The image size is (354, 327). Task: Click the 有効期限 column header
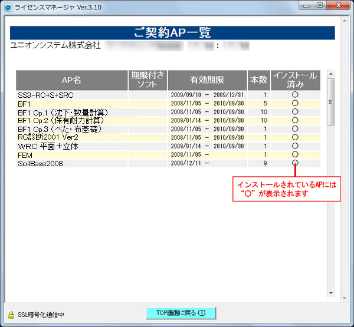(207, 80)
